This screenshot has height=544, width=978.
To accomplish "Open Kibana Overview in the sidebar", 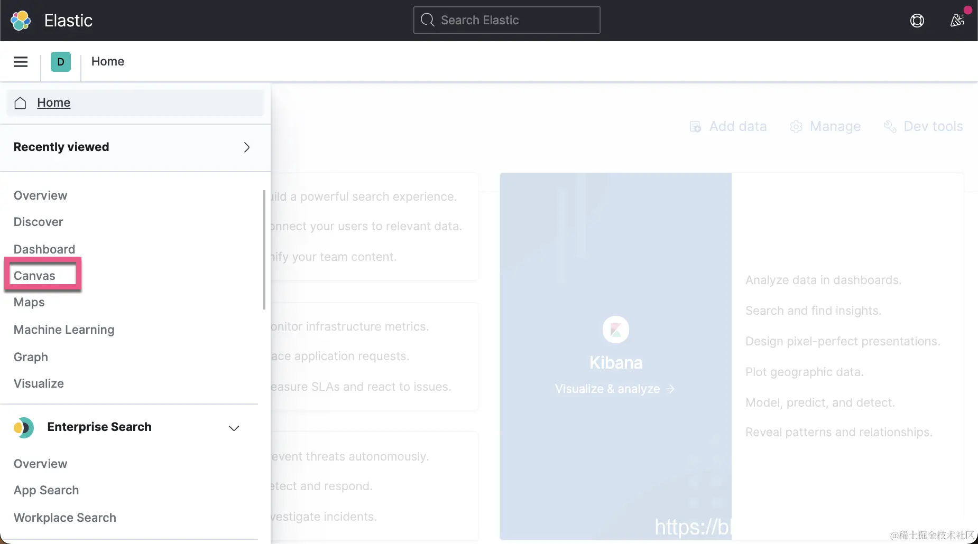I will point(40,195).
